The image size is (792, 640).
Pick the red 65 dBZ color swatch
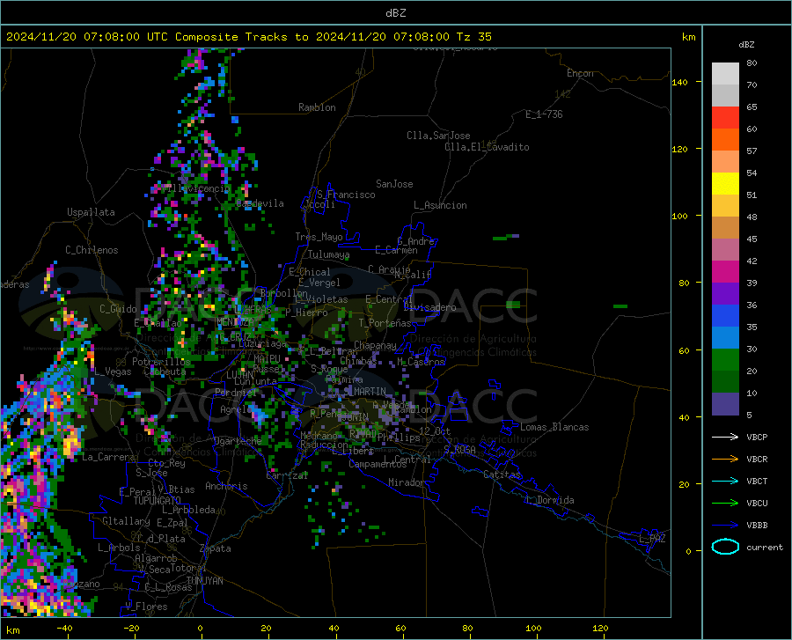coord(725,118)
